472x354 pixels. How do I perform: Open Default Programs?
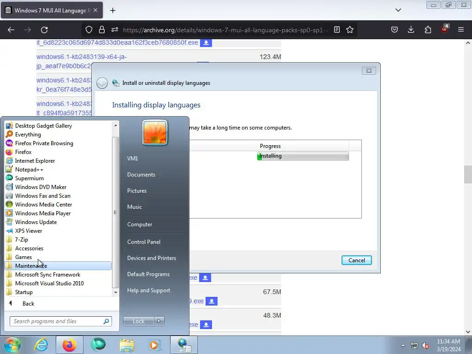click(x=148, y=274)
